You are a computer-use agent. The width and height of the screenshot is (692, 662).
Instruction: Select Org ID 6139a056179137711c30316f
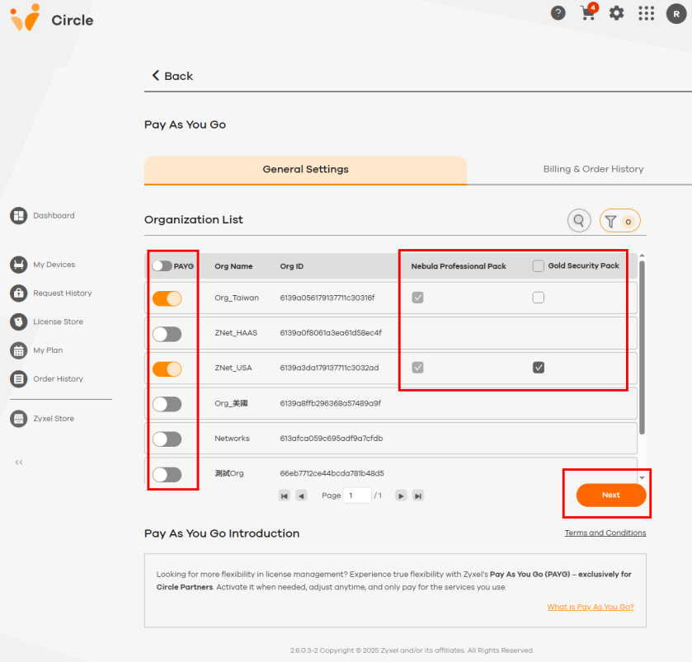[x=327, y=298]
